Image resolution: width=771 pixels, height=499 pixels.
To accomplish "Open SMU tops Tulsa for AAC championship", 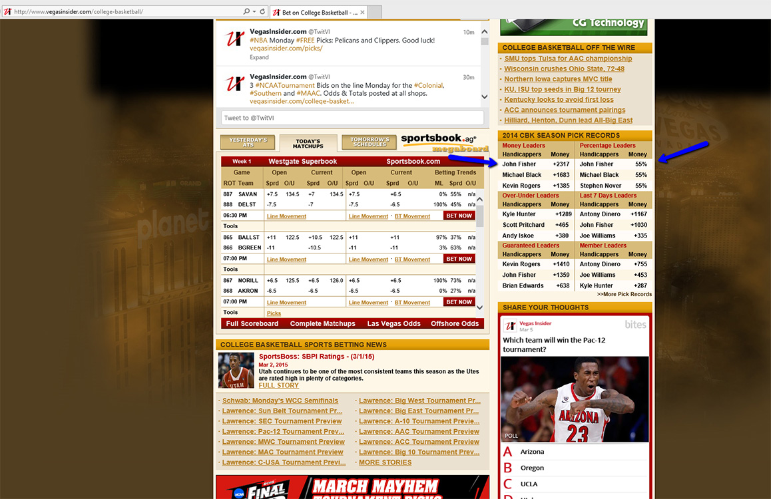I will point(568,59).
